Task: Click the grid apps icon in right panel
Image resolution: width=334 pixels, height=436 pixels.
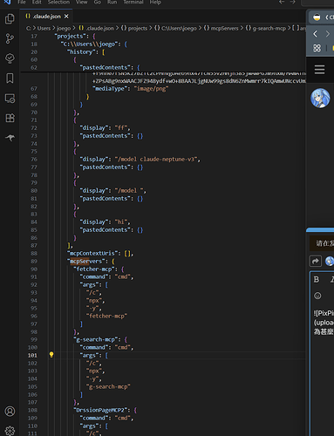Action: tap(317, 48)
